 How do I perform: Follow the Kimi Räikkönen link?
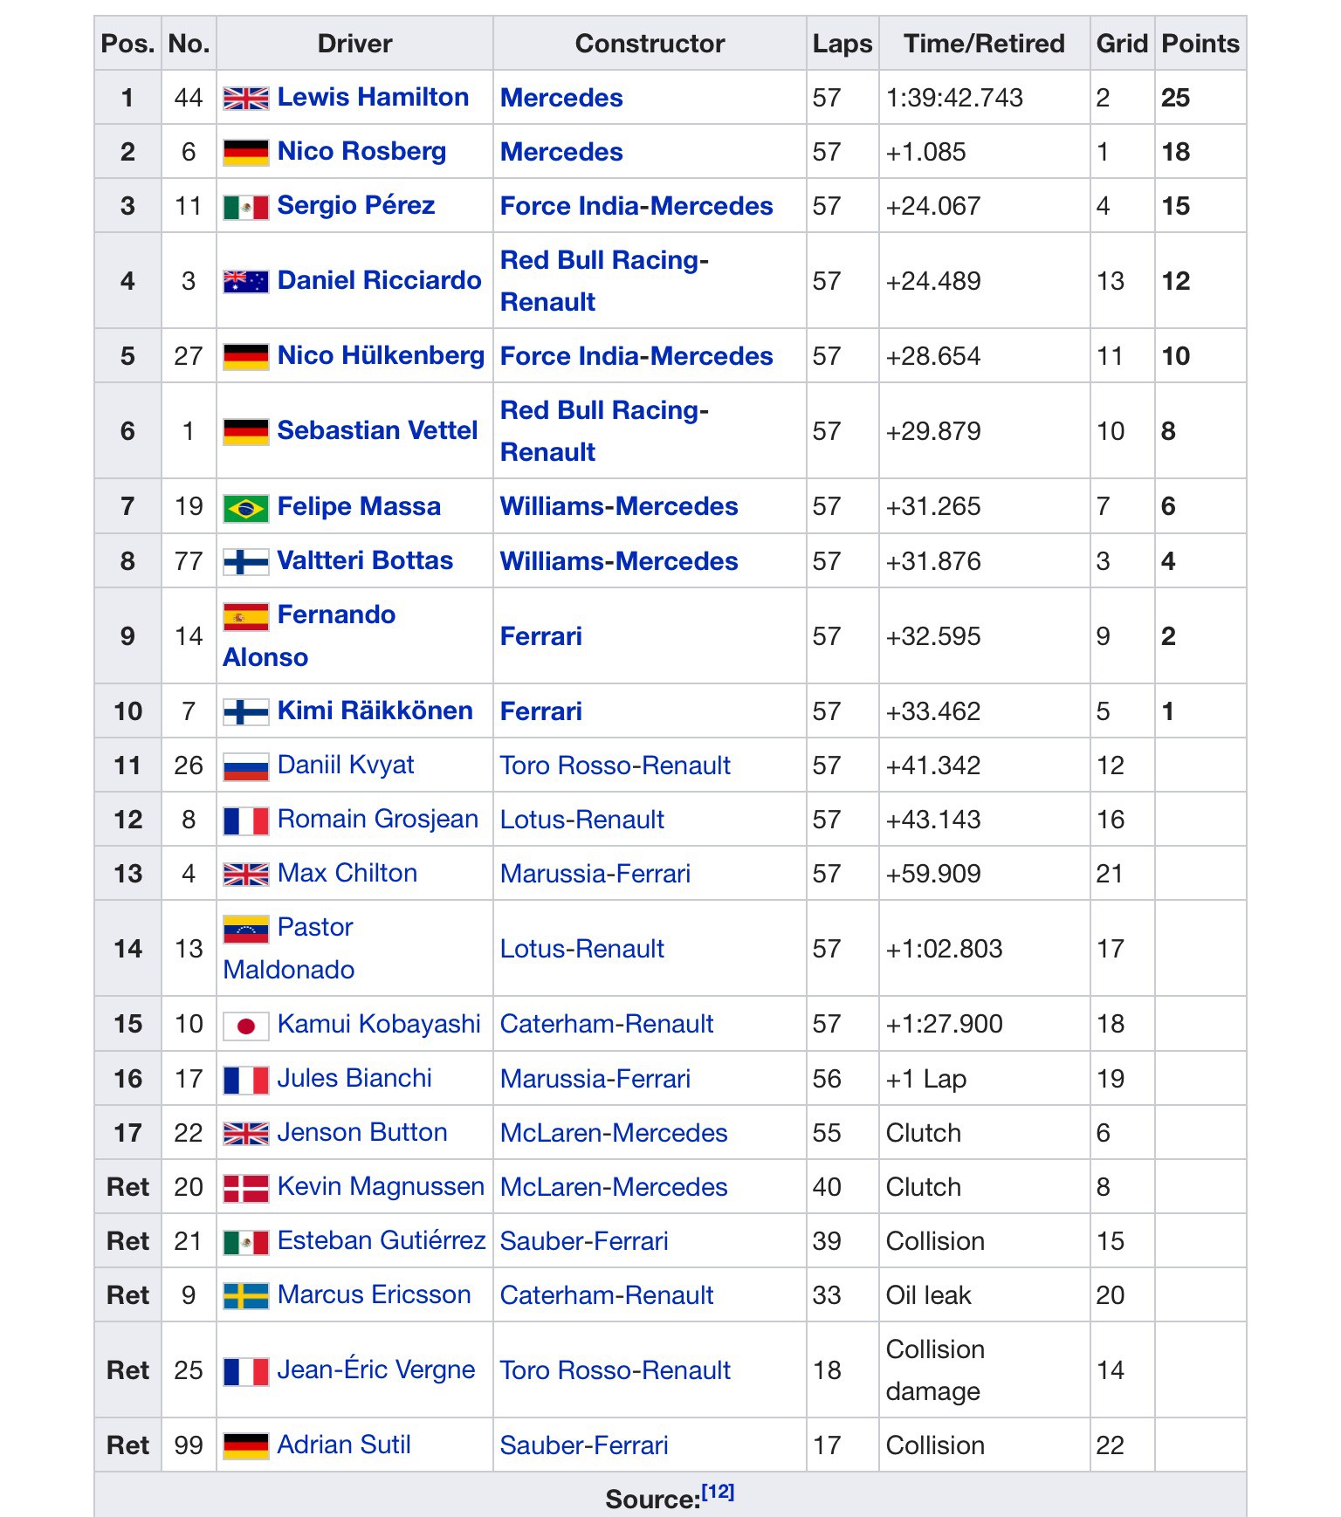(375, 710)
